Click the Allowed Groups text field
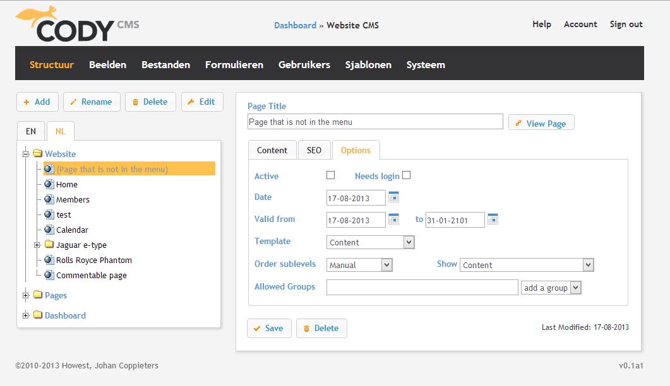670x386 pixels. [x=422, y=288]
